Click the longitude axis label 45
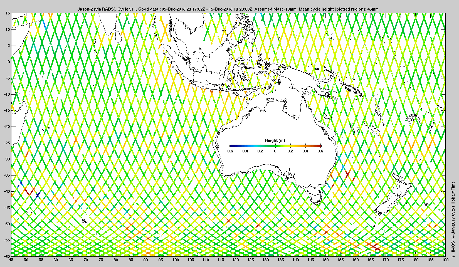 click(x=11, y=260)
